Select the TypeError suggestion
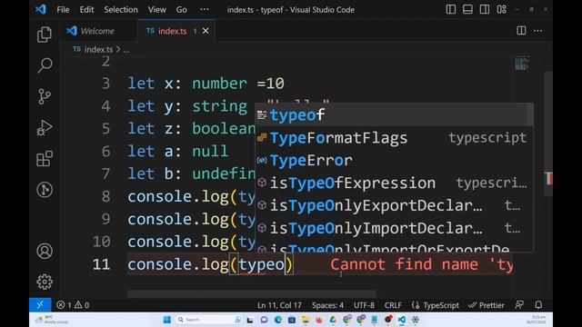 tap(394, 161)
